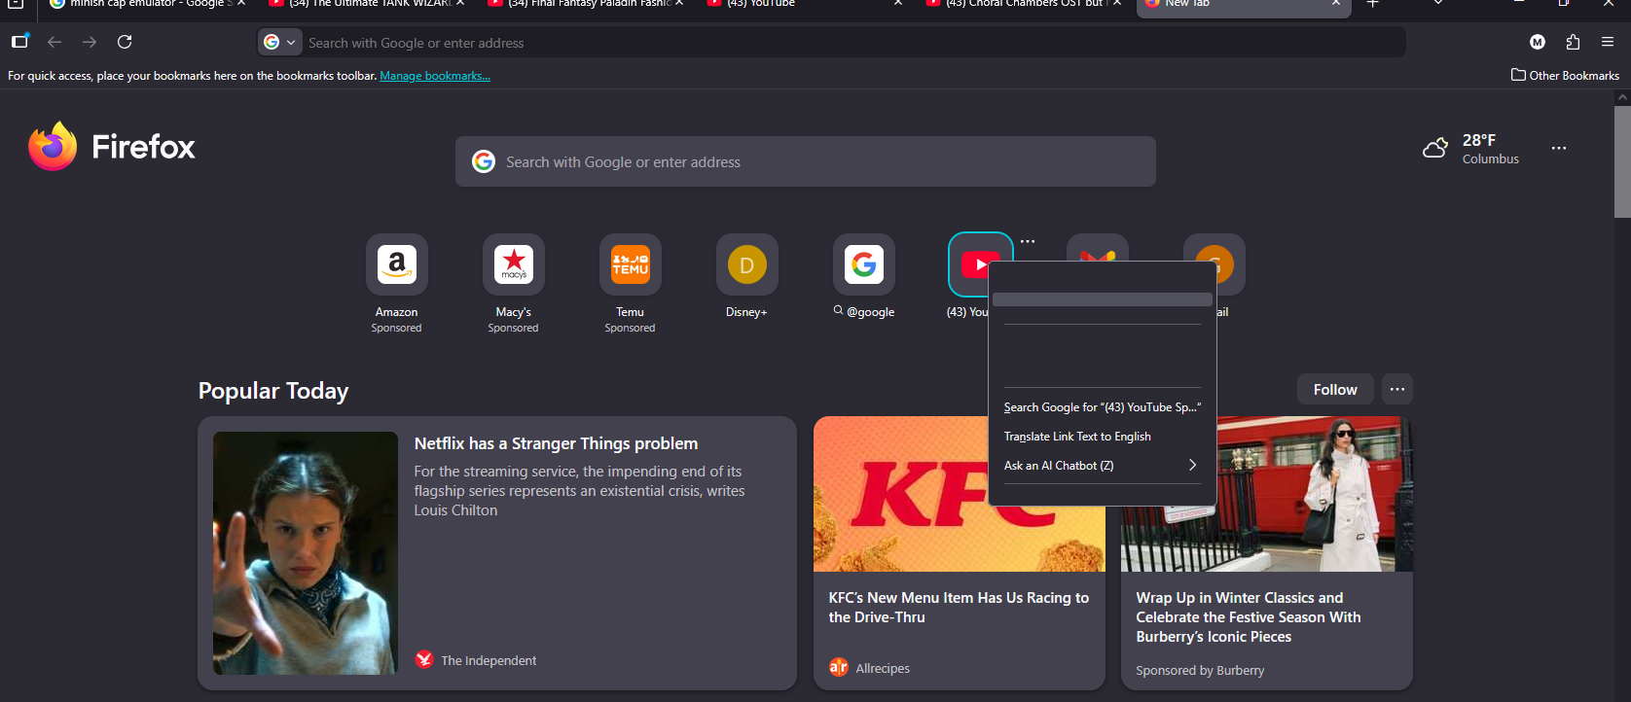Click the cloudy weather icon
The width and height of the screenshot is (1631, 702).
pos(1435,148)
